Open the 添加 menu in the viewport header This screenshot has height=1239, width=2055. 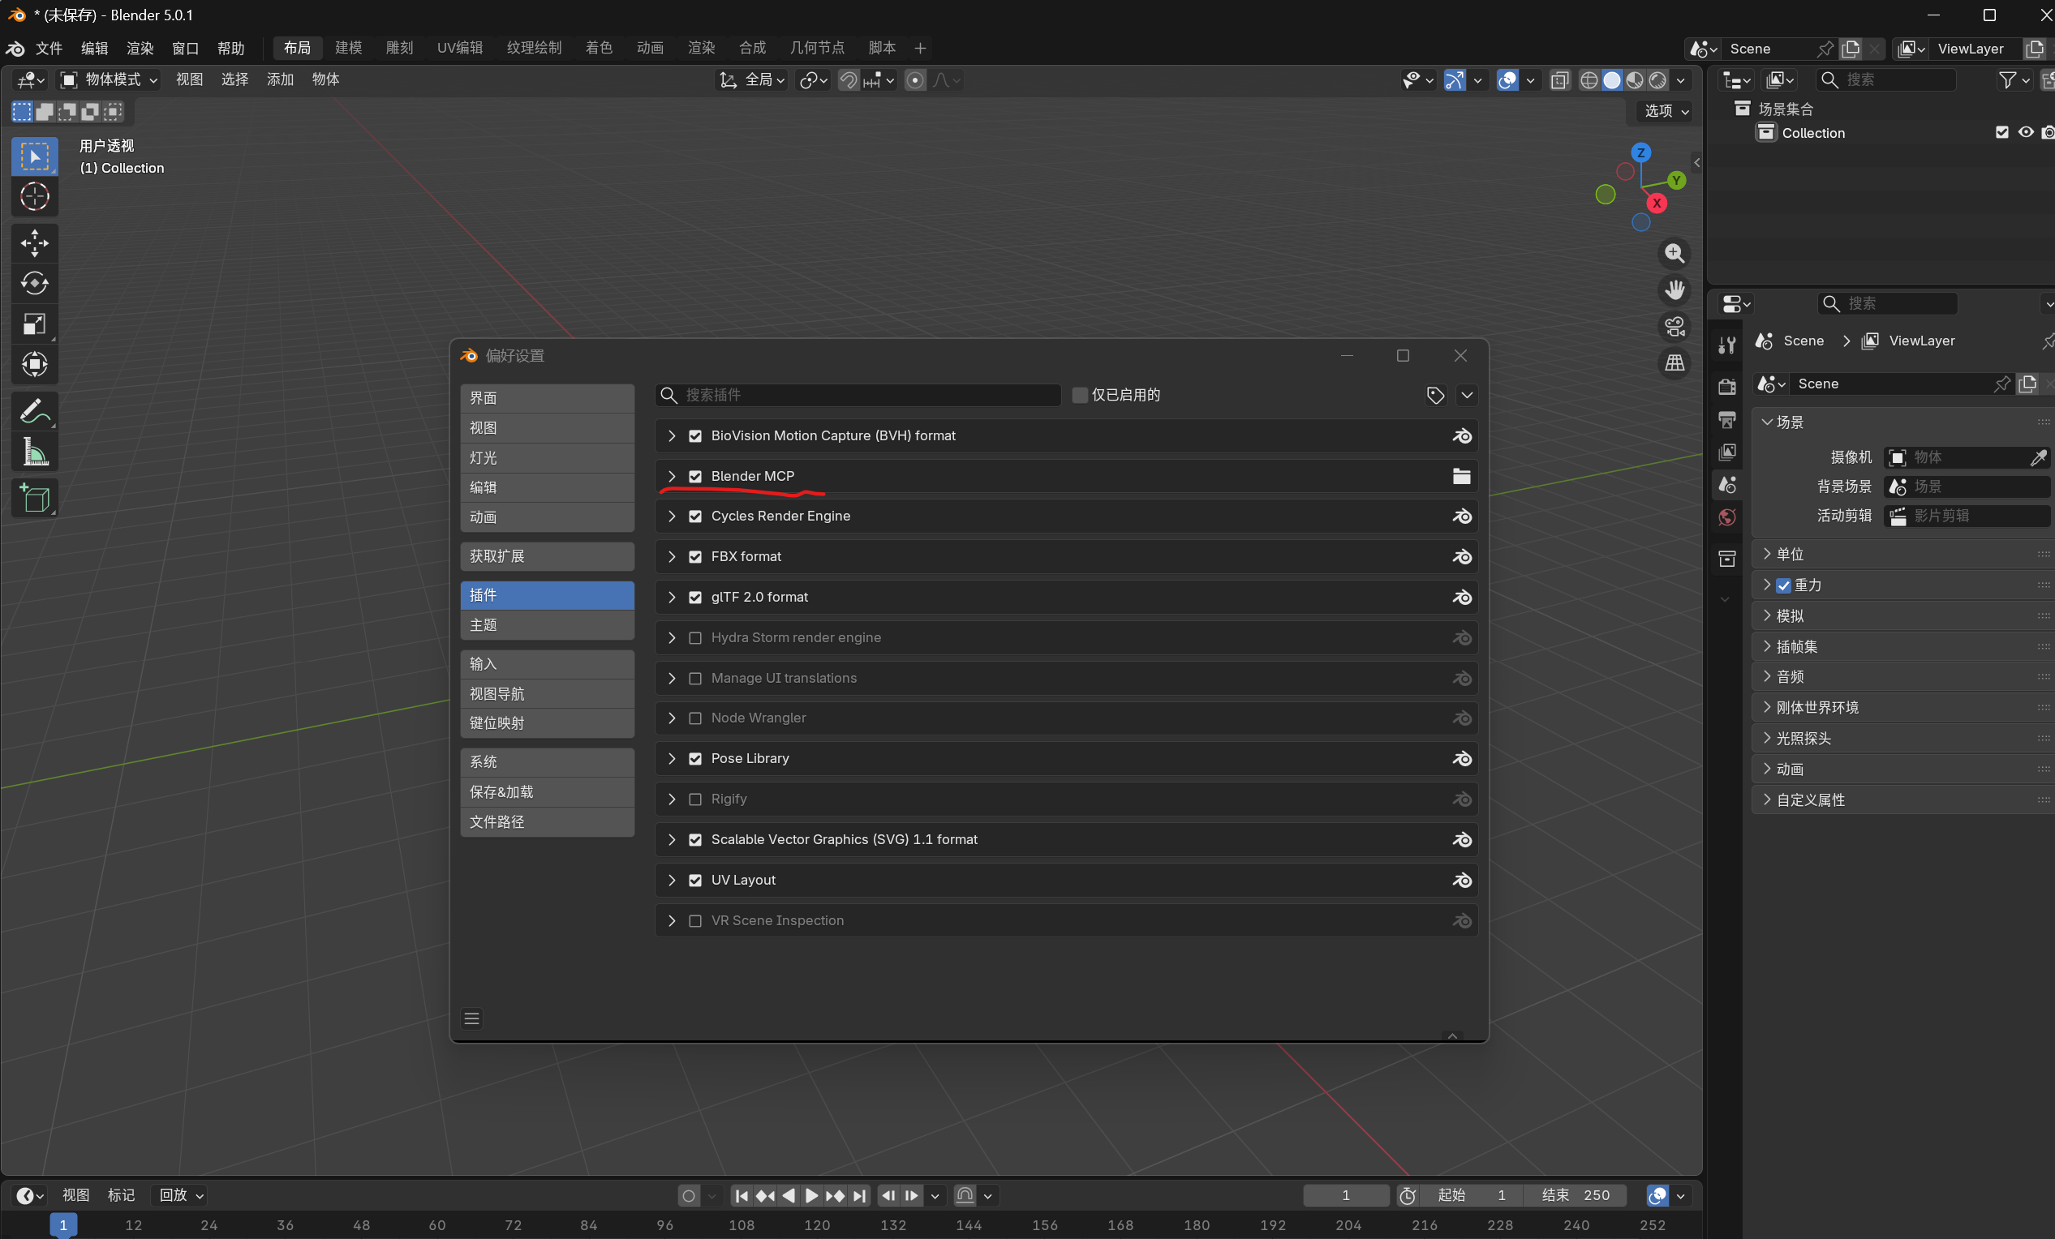click(x=280, y=80)
